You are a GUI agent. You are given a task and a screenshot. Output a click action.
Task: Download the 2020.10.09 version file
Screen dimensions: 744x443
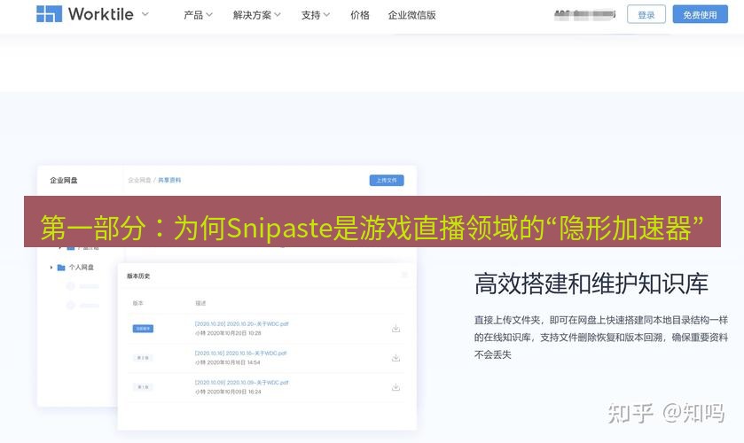click(x=395, y=387)
